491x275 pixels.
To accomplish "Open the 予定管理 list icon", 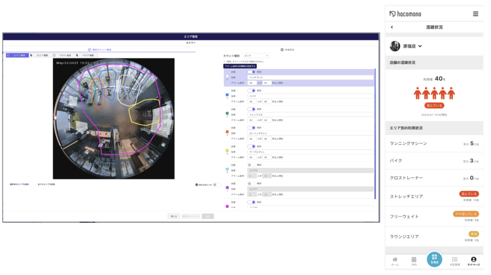I will click(x=455, y=261).
